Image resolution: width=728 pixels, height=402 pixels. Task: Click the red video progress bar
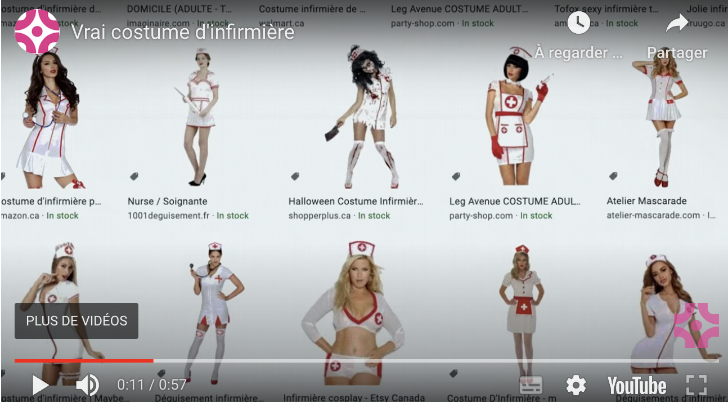coord(84,360)
